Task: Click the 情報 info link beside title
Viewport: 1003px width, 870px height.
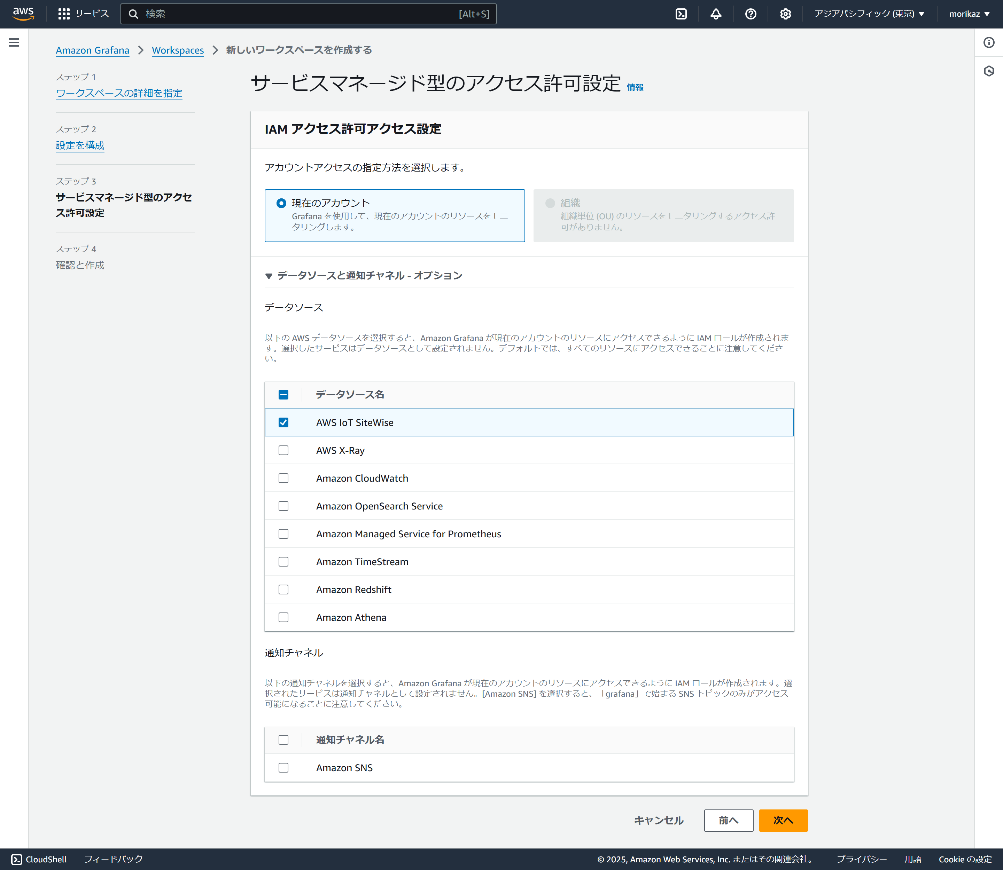Action: click(635, 87)
